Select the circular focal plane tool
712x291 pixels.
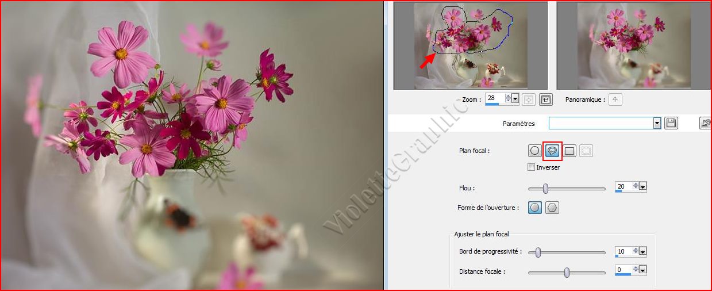[x=534, y=151]
